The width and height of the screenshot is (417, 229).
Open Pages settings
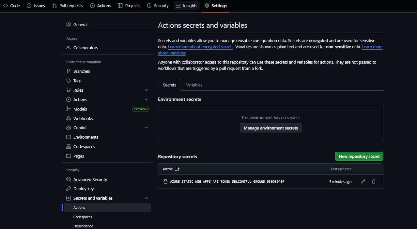107,156
